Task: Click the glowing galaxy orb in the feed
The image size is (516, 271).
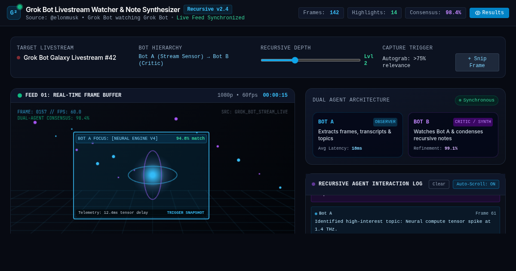Action: click(x=153, y=175)
